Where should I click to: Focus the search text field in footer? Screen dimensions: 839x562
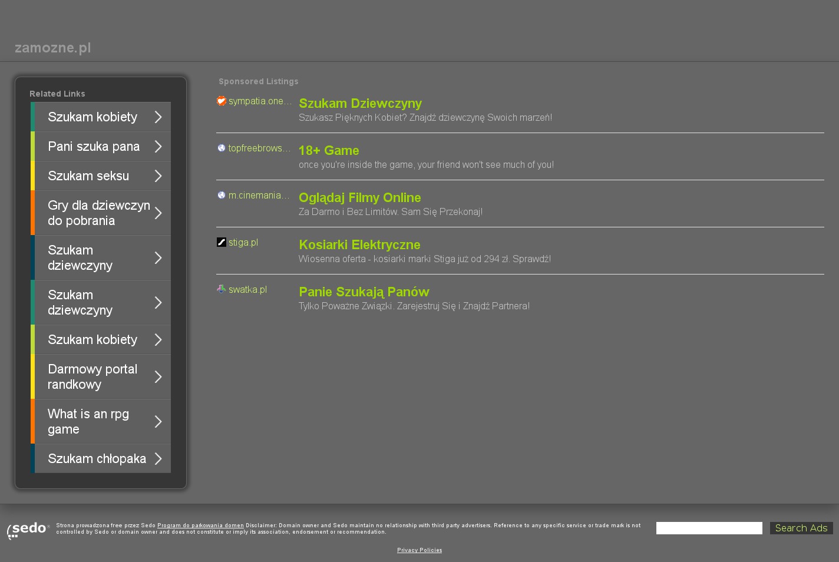coord(709,528)
